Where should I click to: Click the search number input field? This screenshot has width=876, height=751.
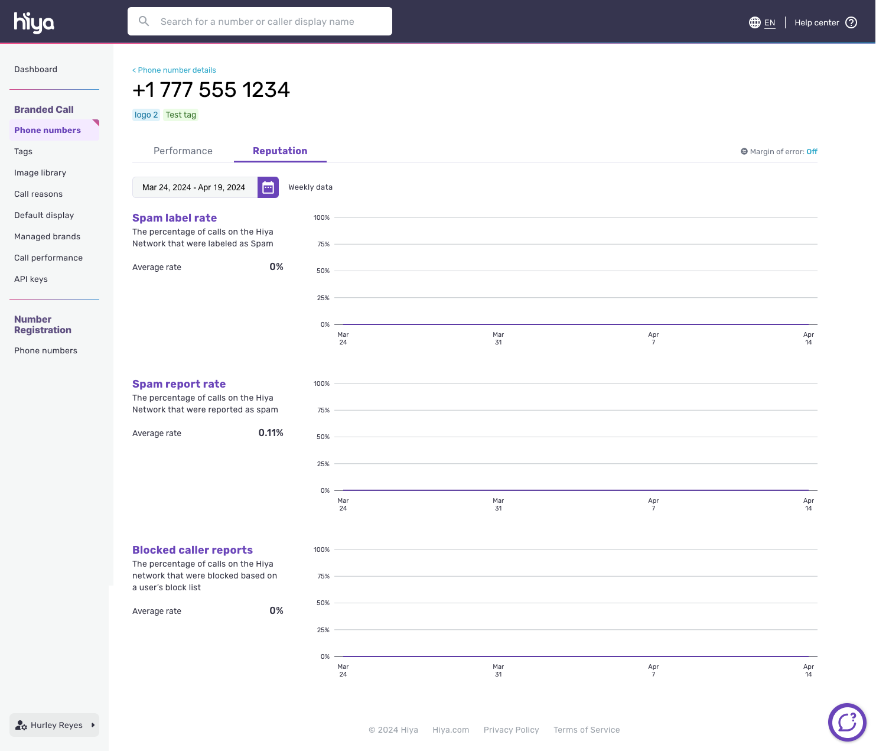[272, 21]
